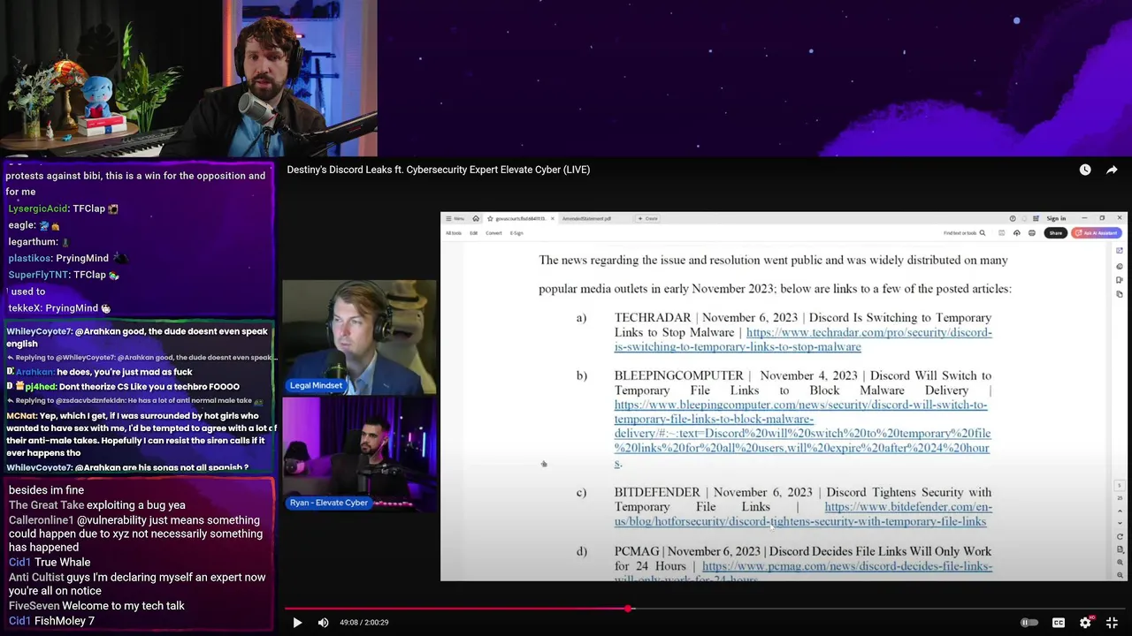The height and width of the screenshot is (636, 1132).
Task: Go to Acrobat Home icon
Action: (476, 218)
